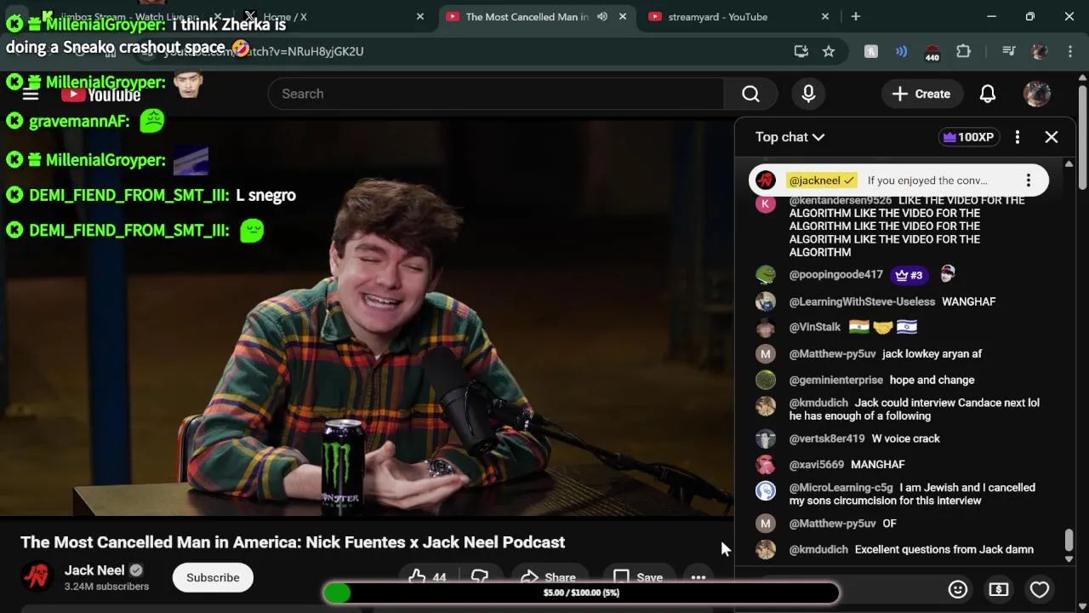Open the 100XP crown badge
Image resolution: width=1089 pixels, height=613 pixels.
click(968, 137)
